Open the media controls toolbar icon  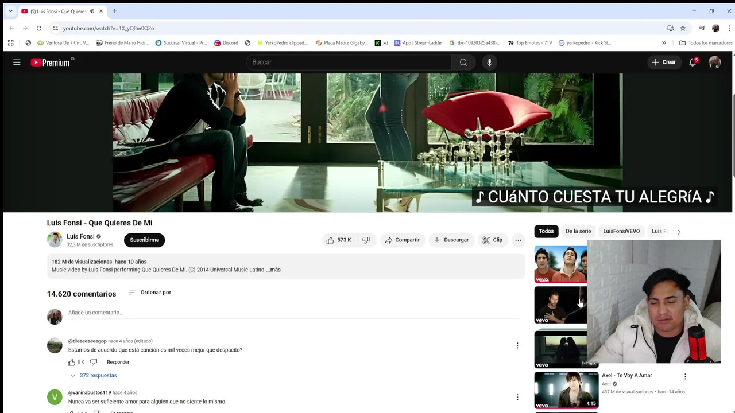pyautogui.click(x=702, y=28)
